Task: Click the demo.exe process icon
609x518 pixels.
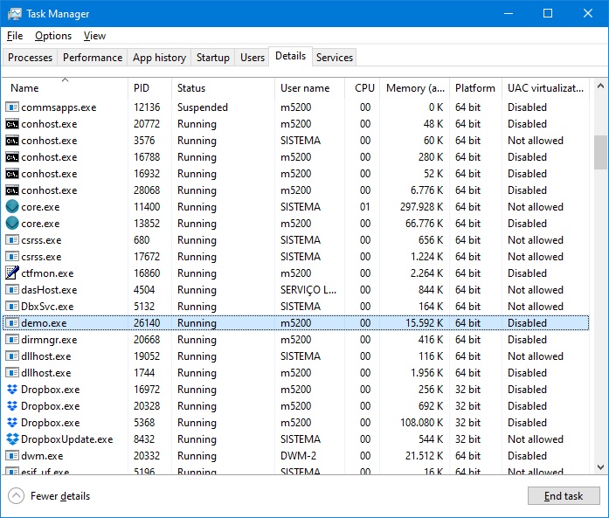Action: point(12,323)
